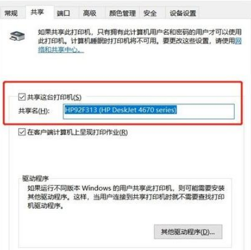Viewport: 251px width, 250px height.
Task: Switch to the 安全 tab
Action: pos(150,13)
